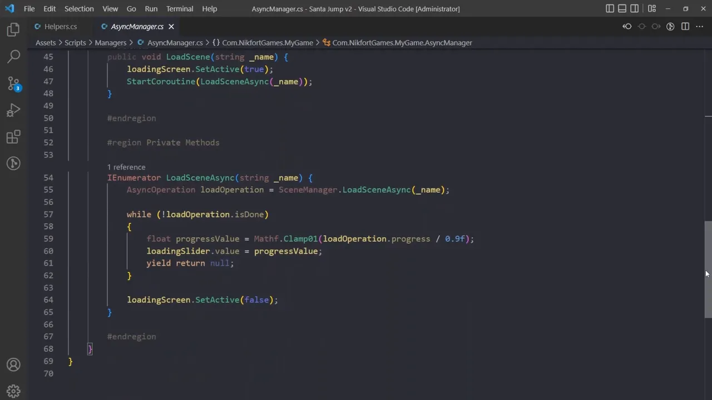Open the Manage gear icon
Viewport: 712px width, 400px height.
13,391
